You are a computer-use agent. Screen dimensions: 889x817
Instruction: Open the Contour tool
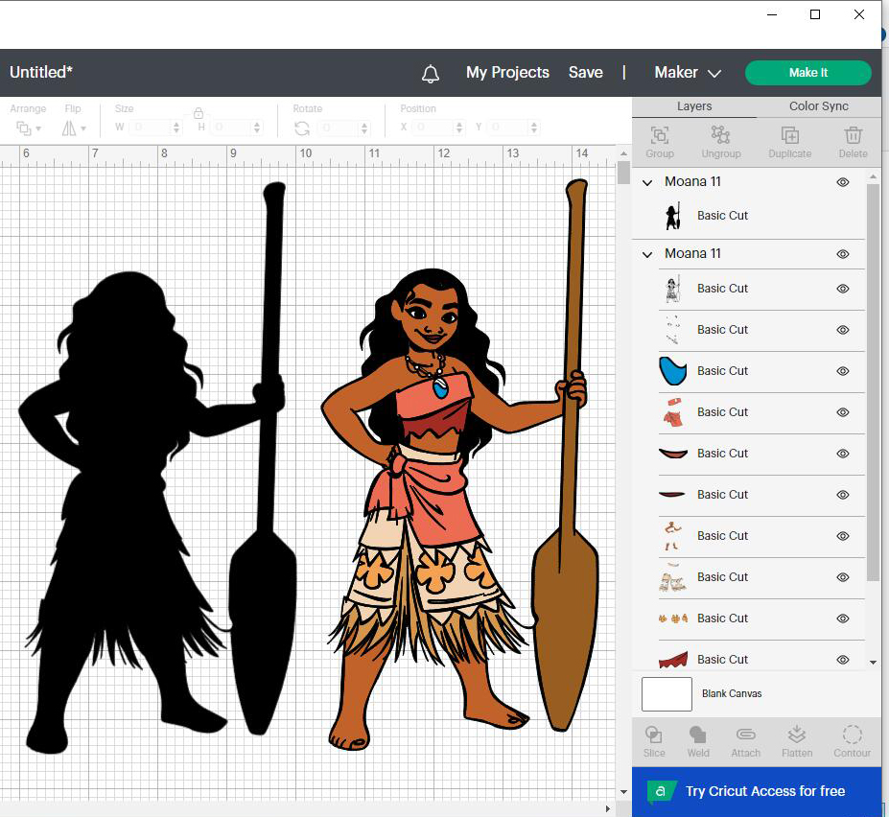pos(852,741)
